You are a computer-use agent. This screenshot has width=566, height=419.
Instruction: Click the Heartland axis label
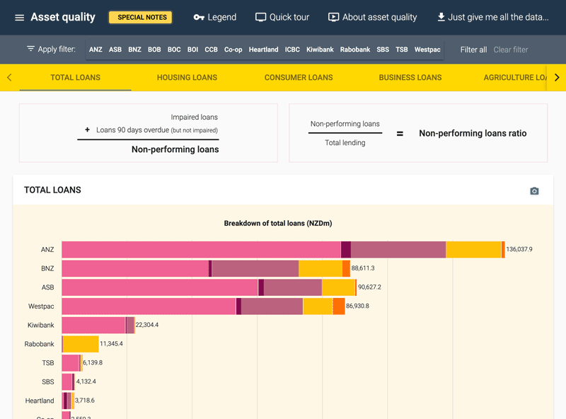pyautogui.click(x=40, y=401)
